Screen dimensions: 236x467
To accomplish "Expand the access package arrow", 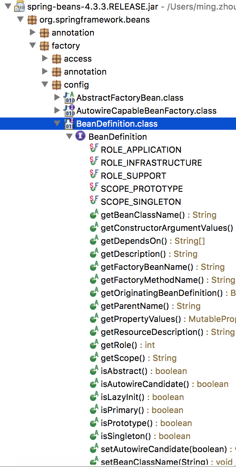I will 45,59.
